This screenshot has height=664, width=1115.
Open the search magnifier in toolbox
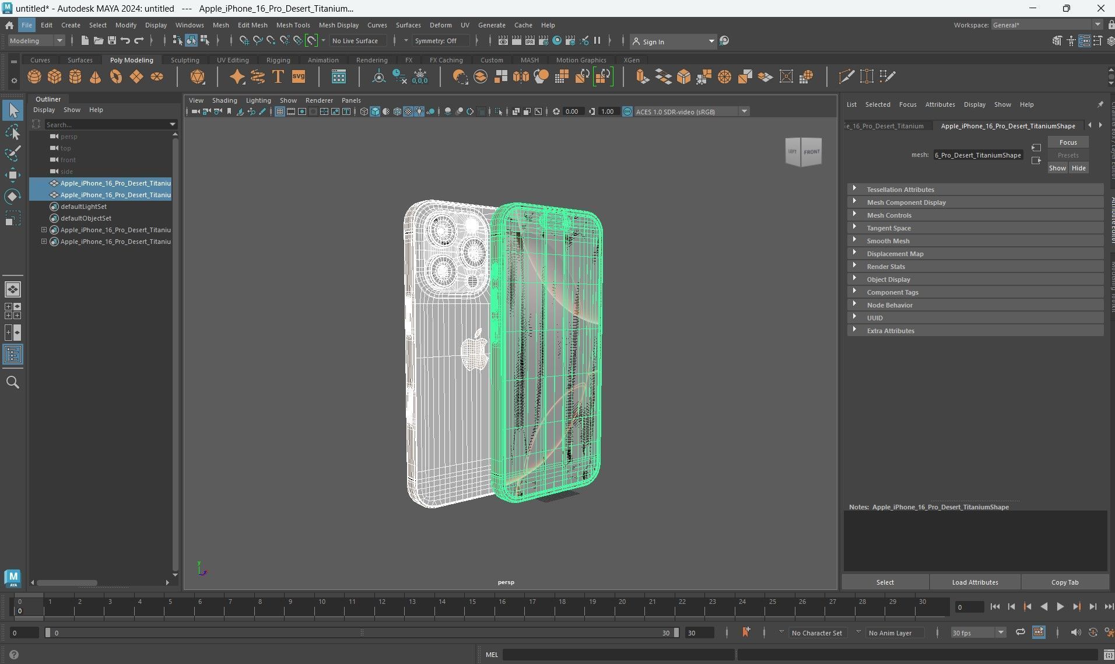coord(13,382)
